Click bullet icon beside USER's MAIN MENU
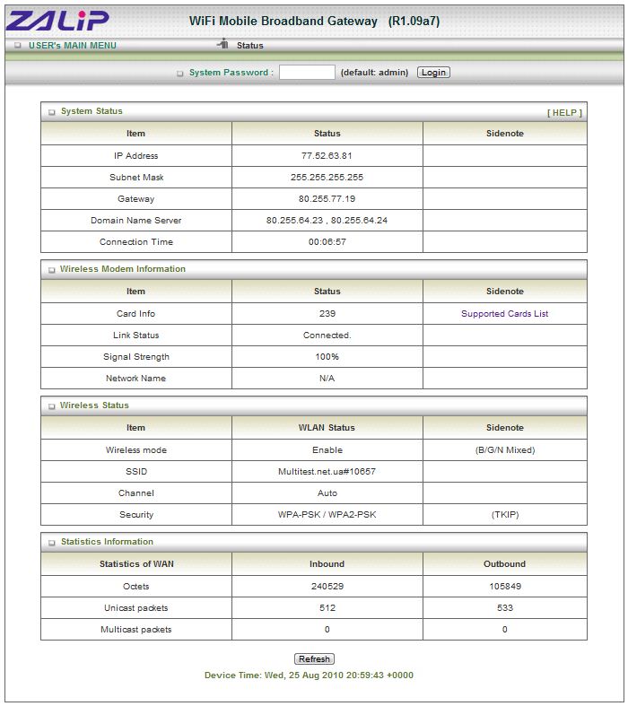Viewport: 628px width, 706px height. 18,46
